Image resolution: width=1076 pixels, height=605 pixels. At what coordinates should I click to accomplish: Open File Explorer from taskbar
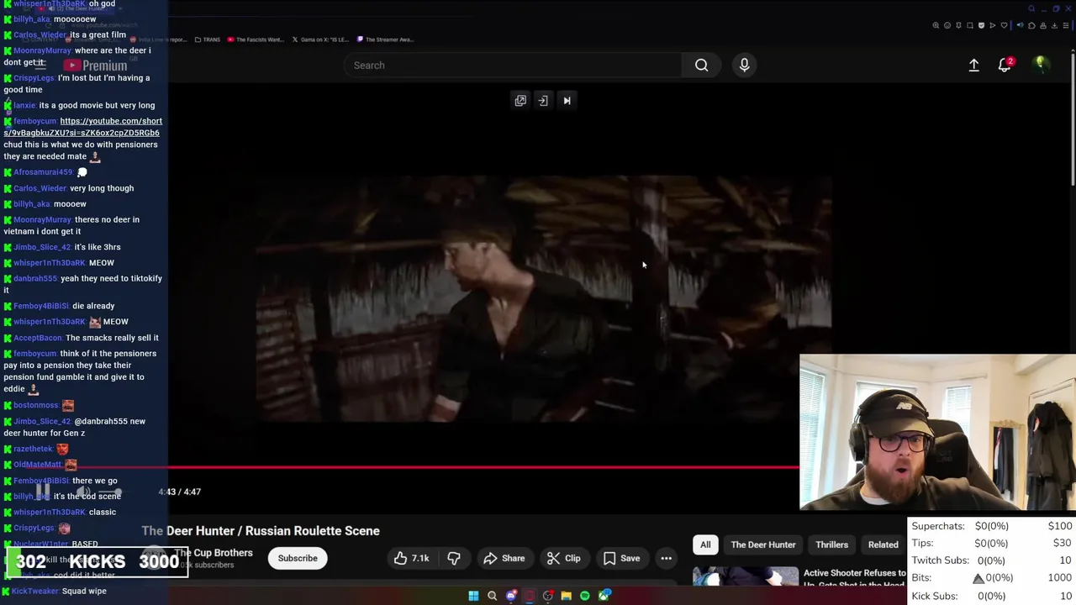click(x=567, y=596)
